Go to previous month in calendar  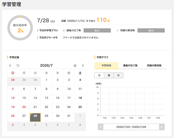pos(10,66)
